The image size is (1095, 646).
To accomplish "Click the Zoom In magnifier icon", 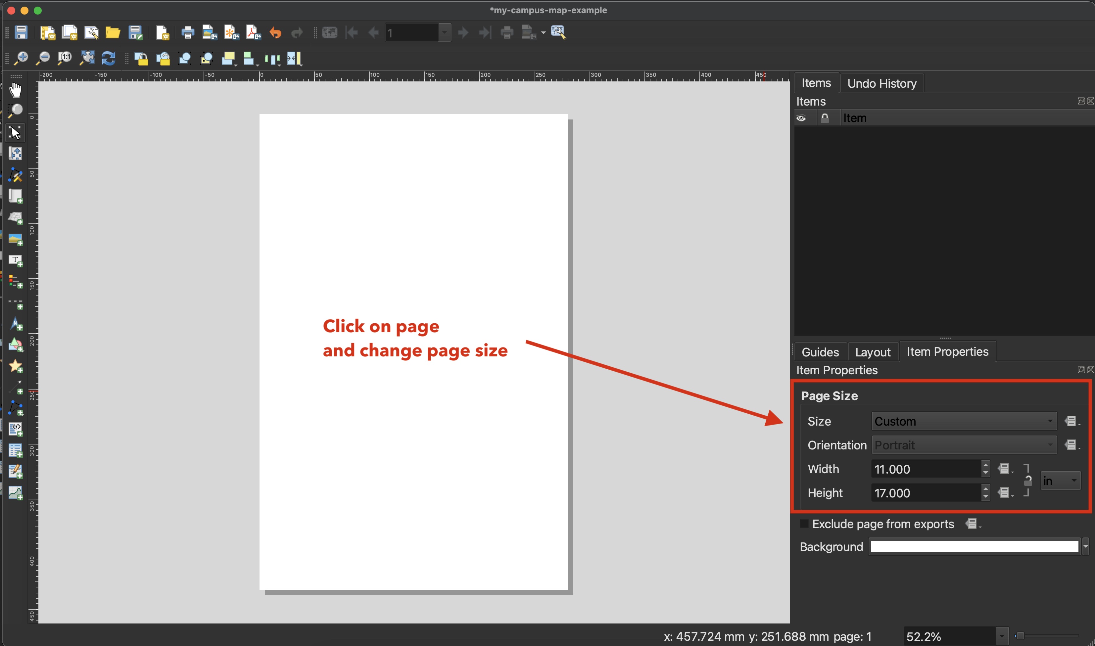I will click(21, 58).
